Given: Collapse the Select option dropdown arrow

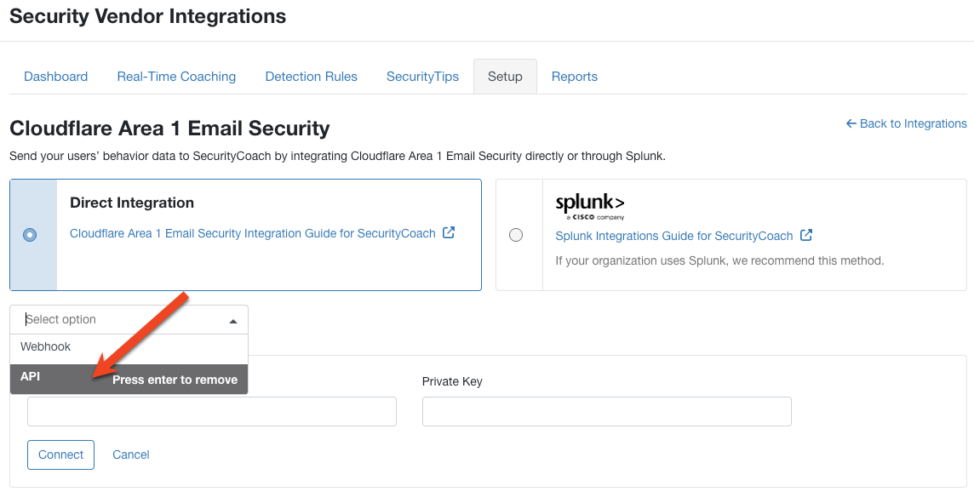Looking at the screenshot, I should pyautogui.click(x=233, y=321).
